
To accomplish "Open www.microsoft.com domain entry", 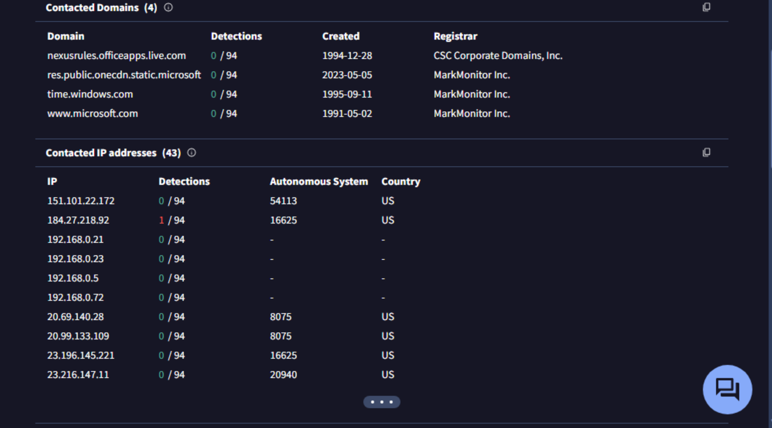I will click(x=93, y=114).
